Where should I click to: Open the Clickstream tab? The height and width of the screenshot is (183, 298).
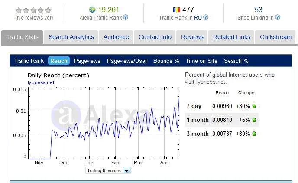click(x=275, y=37)
